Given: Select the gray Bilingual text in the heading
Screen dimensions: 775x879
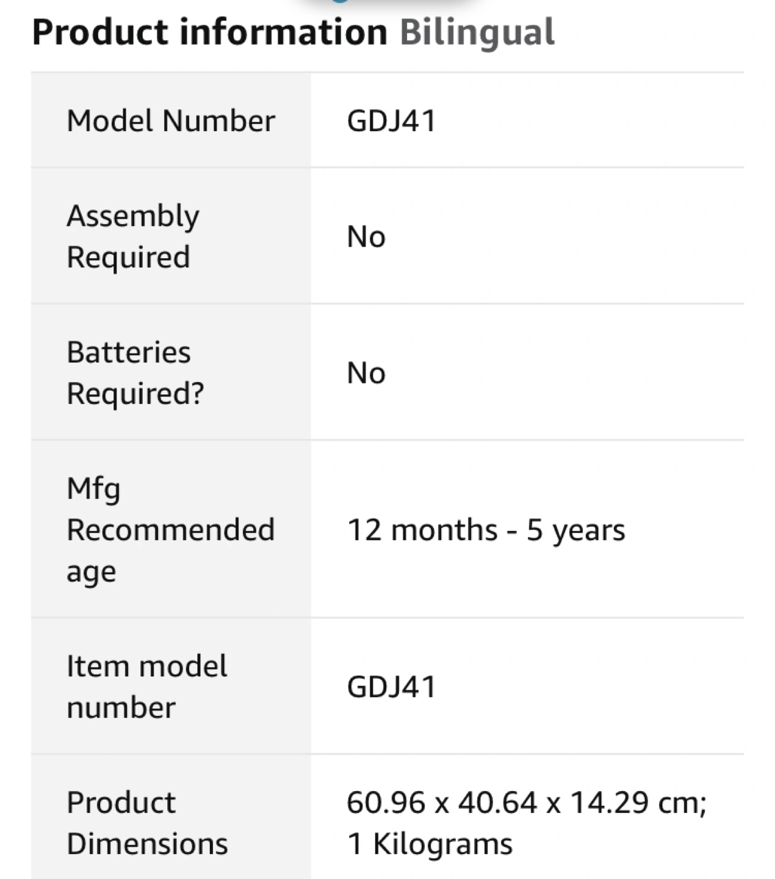Looking at the screenshot, I should point(477,33).
